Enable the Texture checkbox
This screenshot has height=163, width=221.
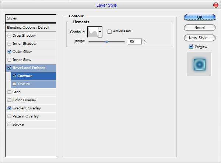point(14,84)
